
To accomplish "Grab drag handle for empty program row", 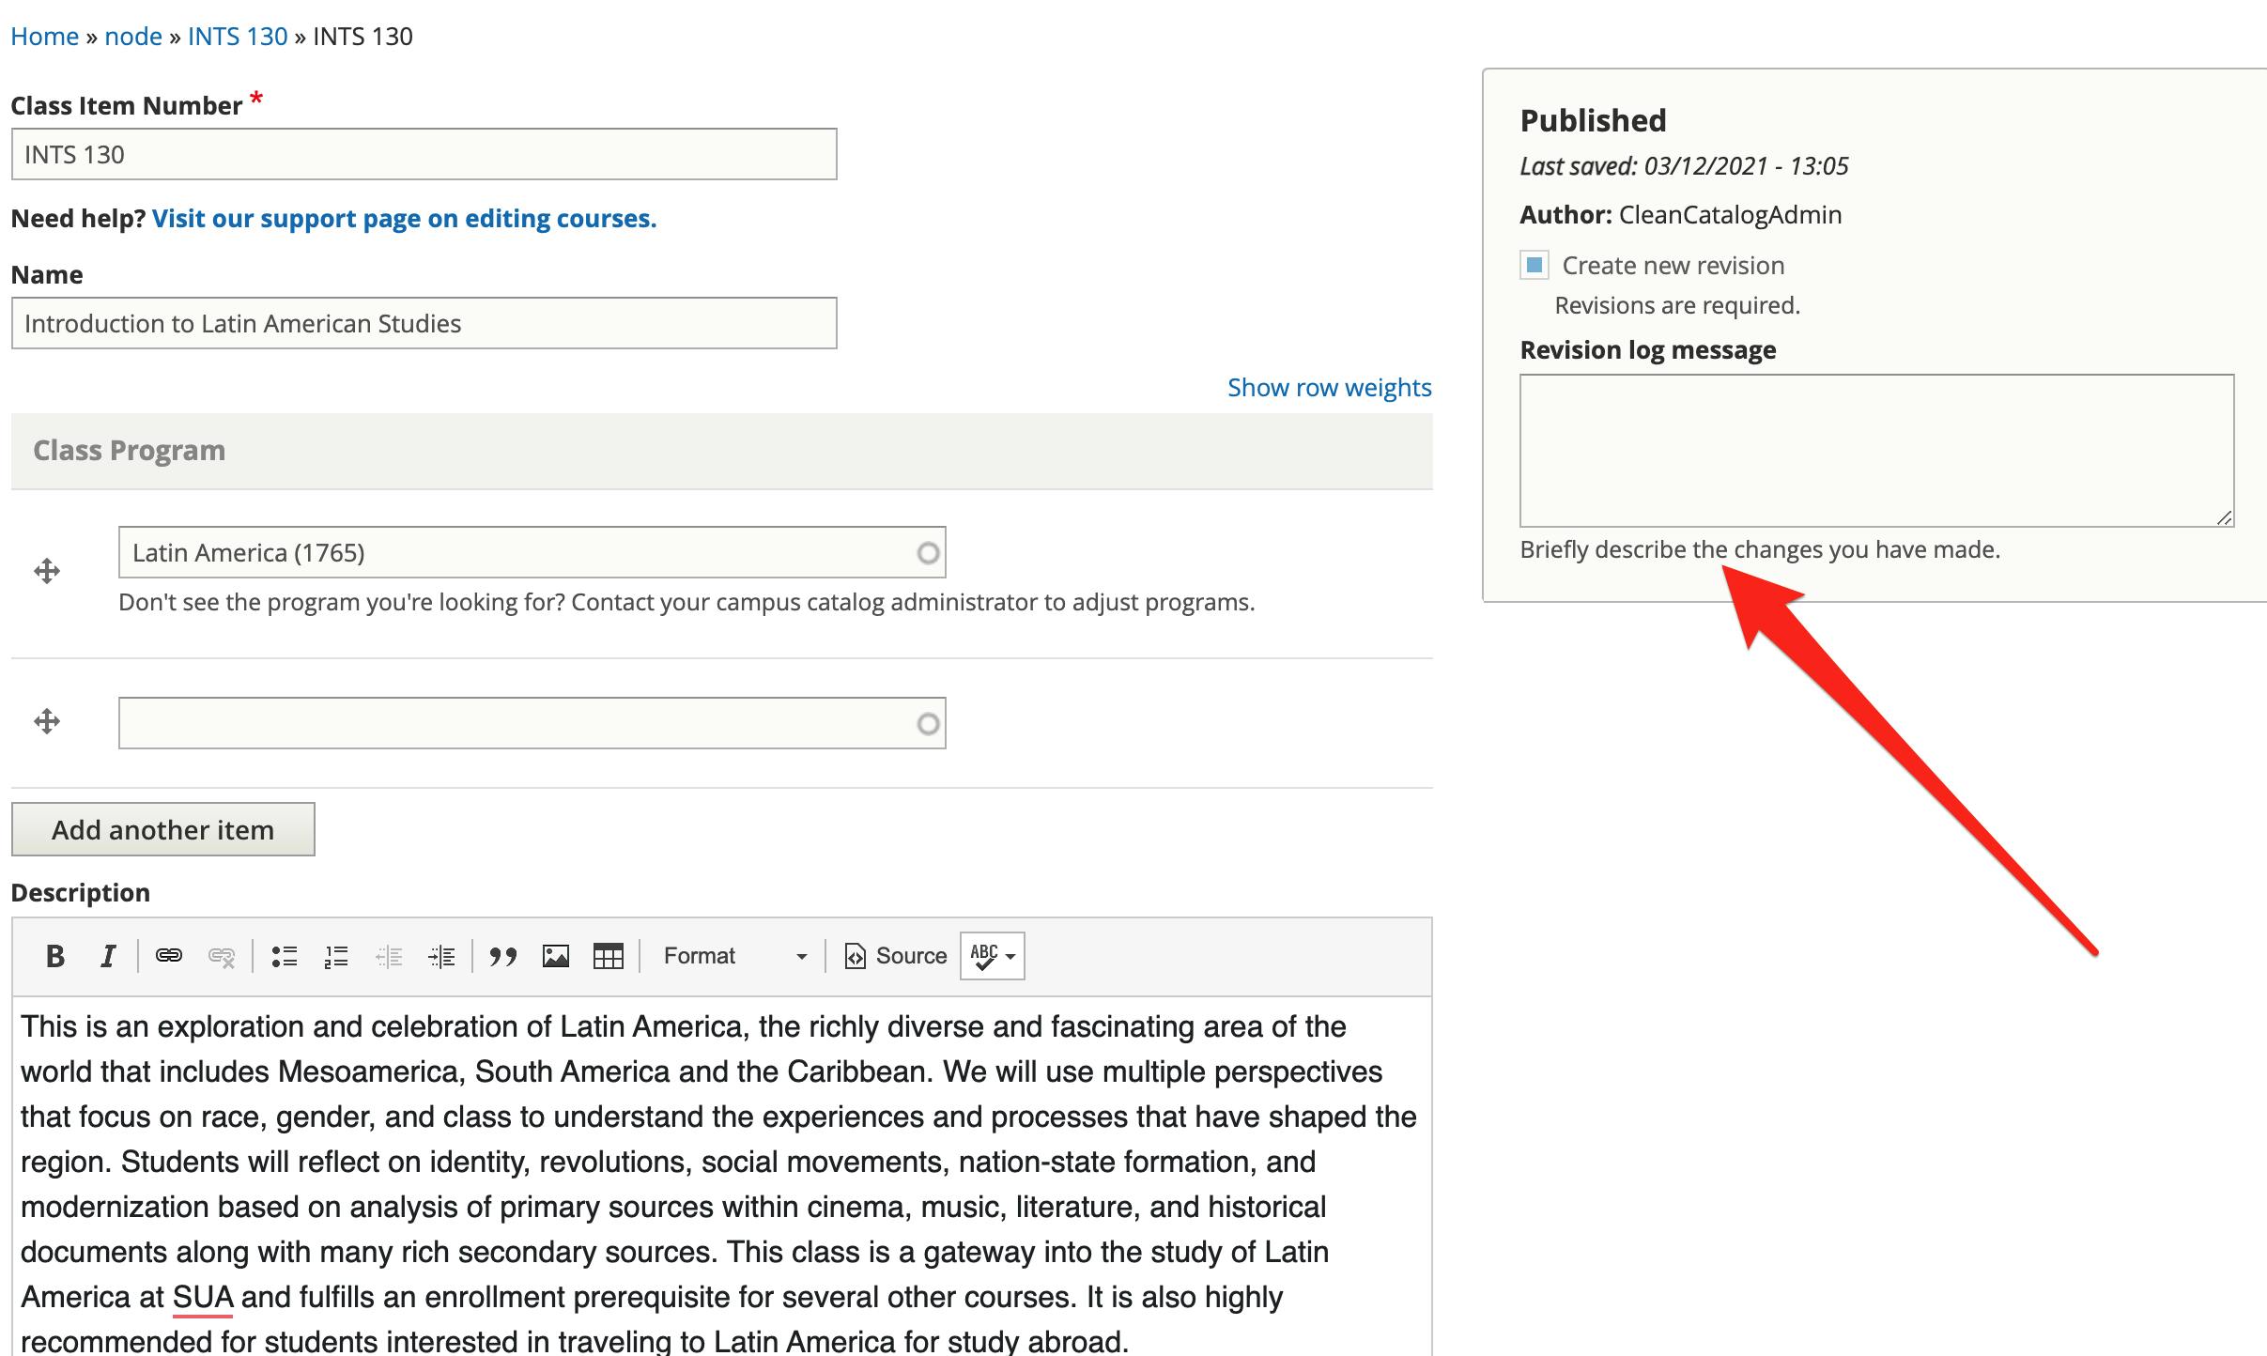I will pyautogui.click(x=47, y=721).
